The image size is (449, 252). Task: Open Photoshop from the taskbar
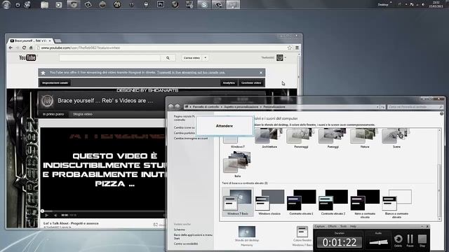tap(161, 4)
